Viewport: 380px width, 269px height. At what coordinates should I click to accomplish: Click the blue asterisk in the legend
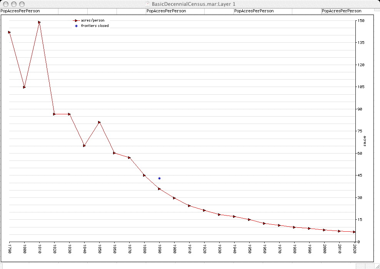click(76, 26)
